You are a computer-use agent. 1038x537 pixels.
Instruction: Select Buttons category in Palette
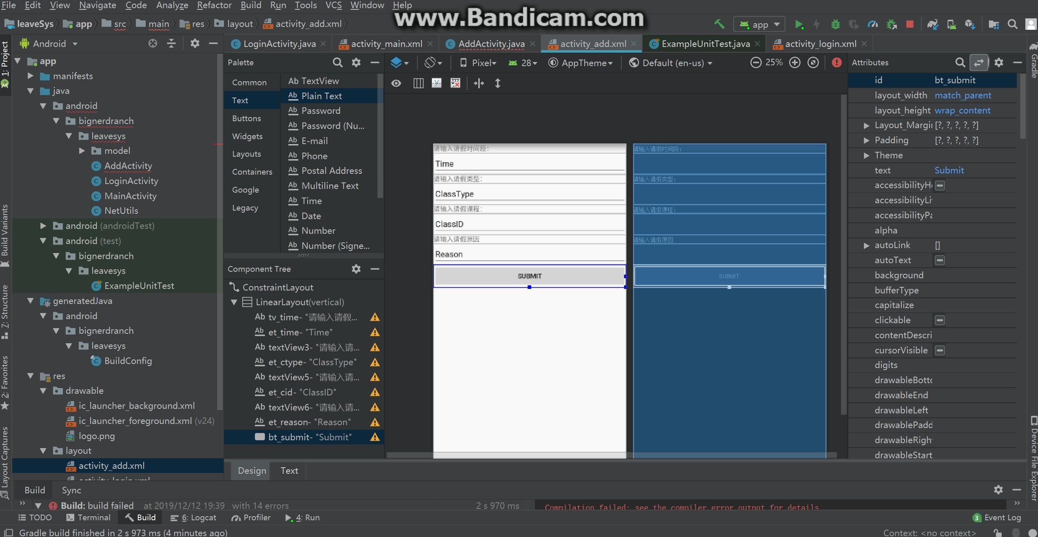(x=246, y=118)
